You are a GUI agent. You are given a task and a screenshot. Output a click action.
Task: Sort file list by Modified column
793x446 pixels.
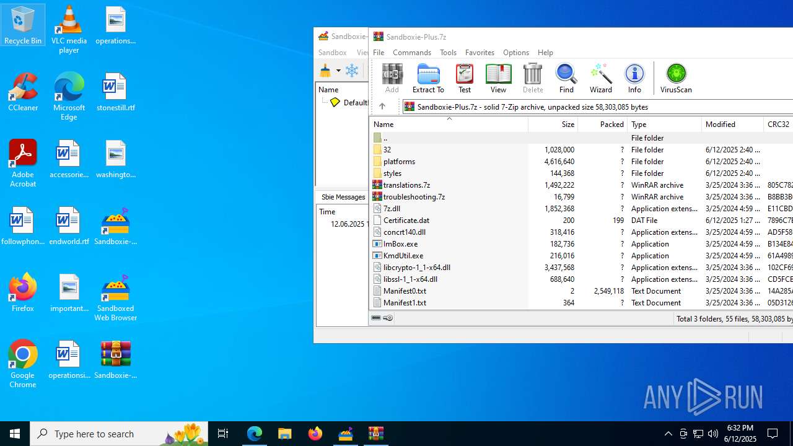tap(733, 125)
